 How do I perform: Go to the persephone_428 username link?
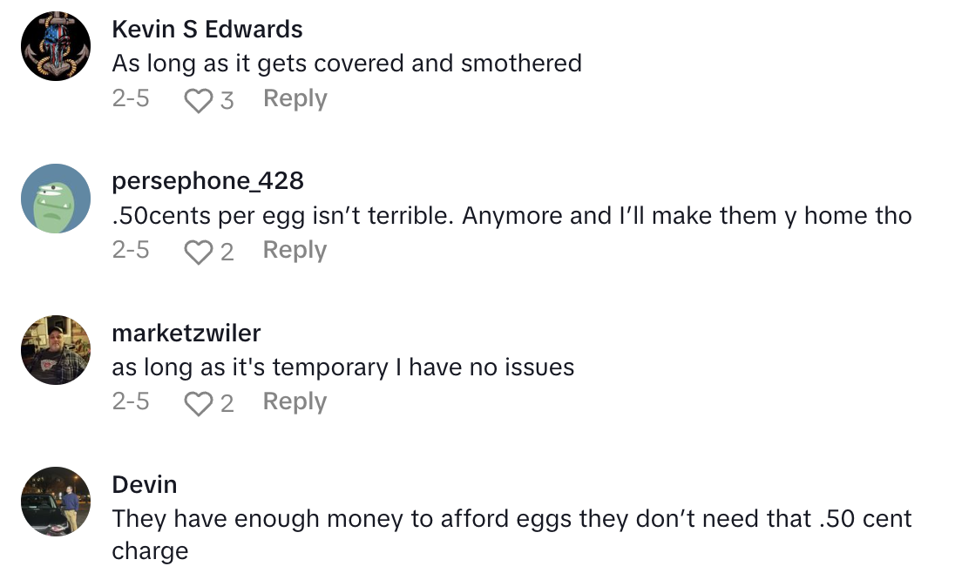pos(207,181)
